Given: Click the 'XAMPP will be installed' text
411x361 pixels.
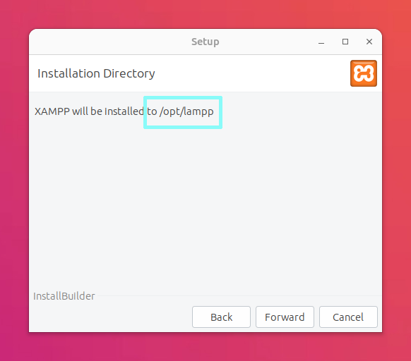Looking at the screenshot, I should 90,111.
